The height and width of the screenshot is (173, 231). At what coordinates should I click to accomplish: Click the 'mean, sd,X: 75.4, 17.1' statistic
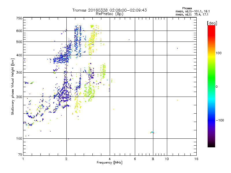192,15
